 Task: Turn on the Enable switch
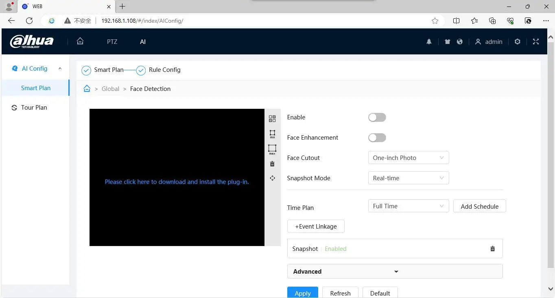[377, 117]
